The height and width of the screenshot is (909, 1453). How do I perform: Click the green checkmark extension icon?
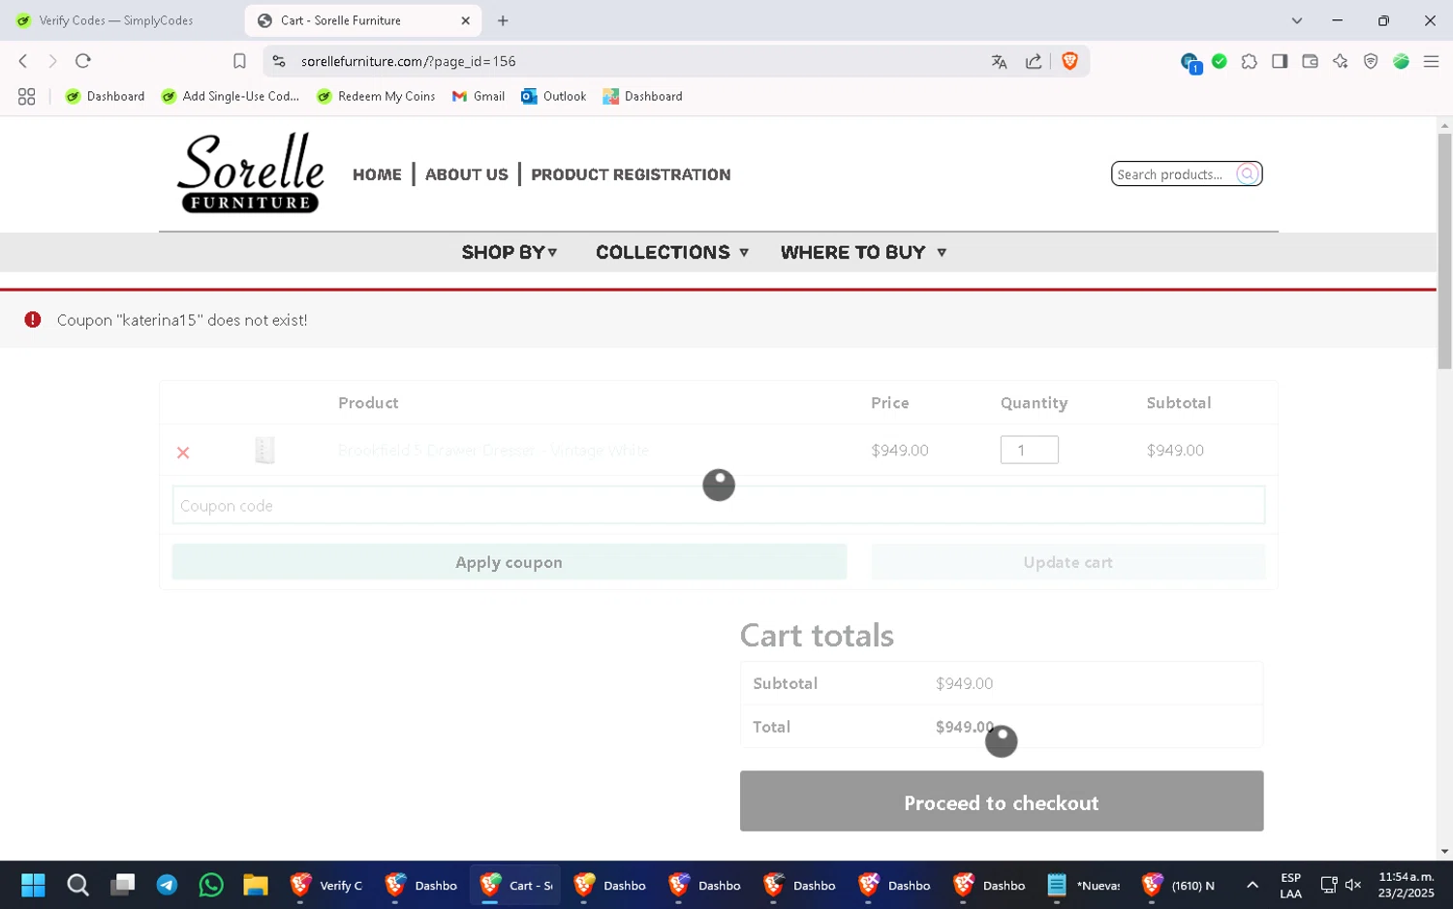(x=1220, y=61)
